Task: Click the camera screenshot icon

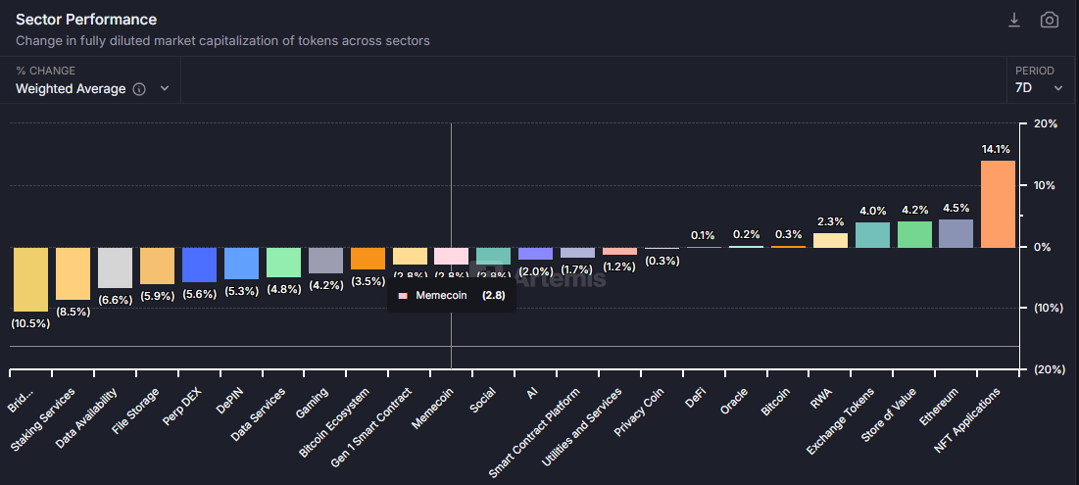Action: click(1049, 21)
